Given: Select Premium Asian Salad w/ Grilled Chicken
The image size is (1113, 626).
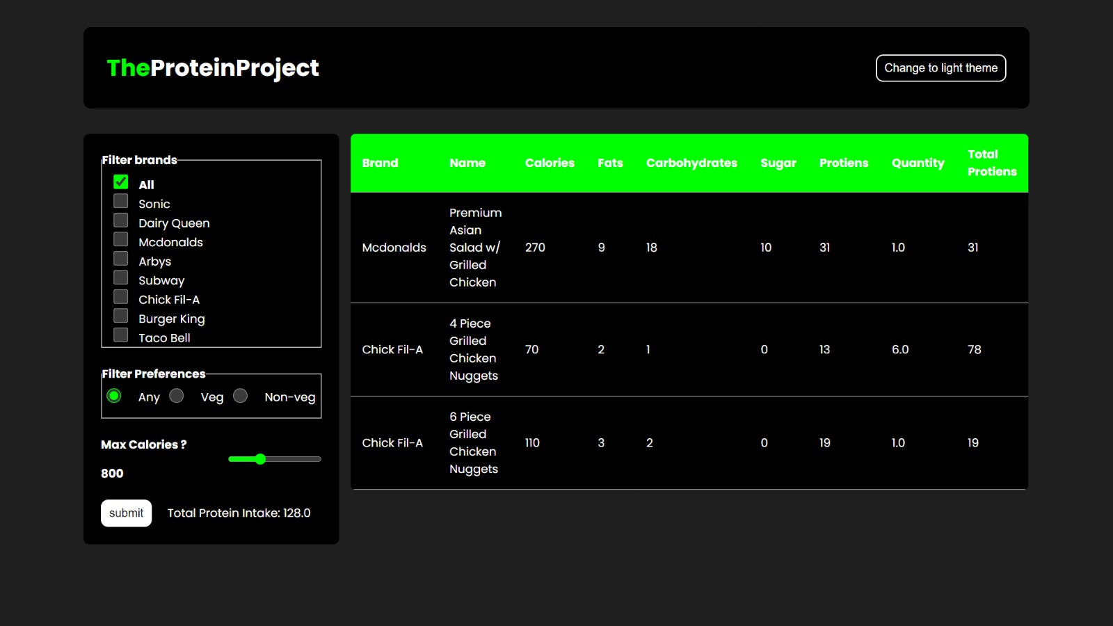Looking at the screenshot, I should (x=475, y=248).
